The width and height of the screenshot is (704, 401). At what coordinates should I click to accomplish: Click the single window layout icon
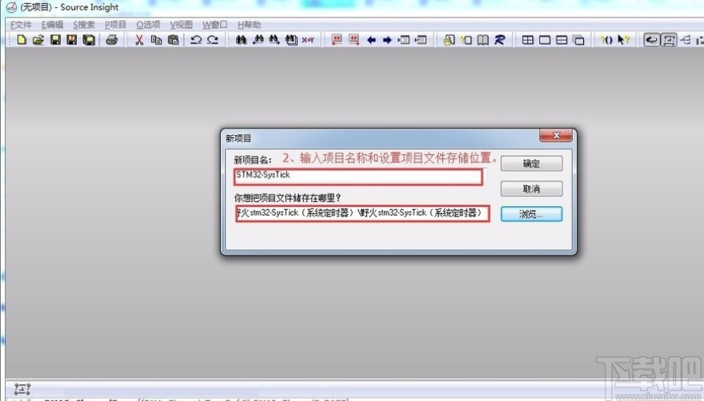pos(545,40)
